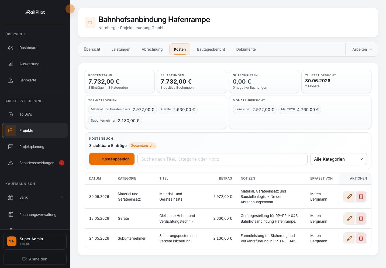Viewport: 386px width, 268px height.
Task: Collapse the sidebar with the chevron button
Action: coord(70,9)
